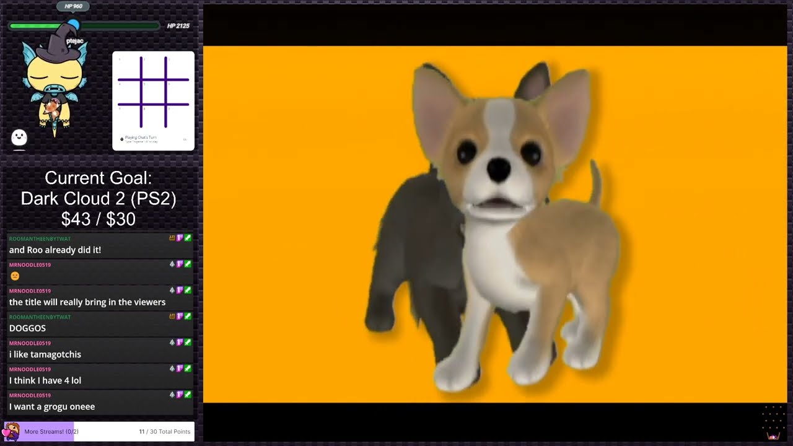
Task: Click MRNOODLE0519 username above 'I think I have 4 lol'
Action: (x=30, y=369)
